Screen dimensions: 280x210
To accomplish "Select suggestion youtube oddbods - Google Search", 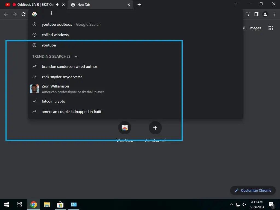I will point(136,24).
